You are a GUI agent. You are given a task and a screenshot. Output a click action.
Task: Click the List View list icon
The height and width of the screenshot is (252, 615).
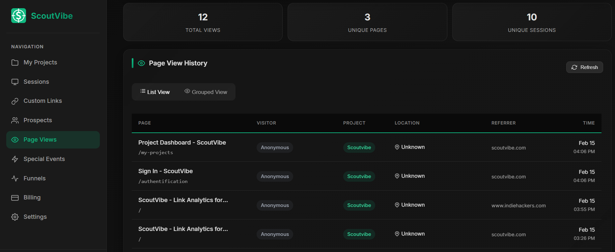click(143, 91)
